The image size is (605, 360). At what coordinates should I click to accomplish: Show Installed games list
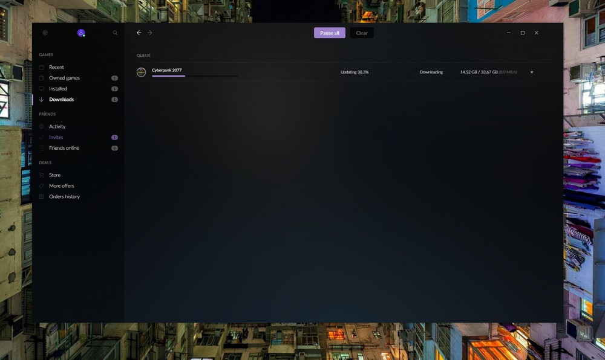(58, 89)
